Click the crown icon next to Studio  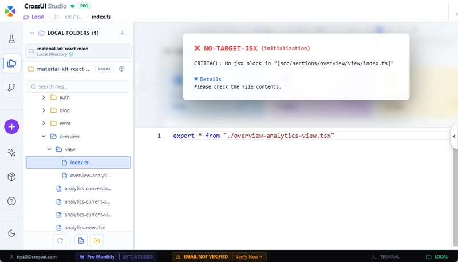(73, 6)
